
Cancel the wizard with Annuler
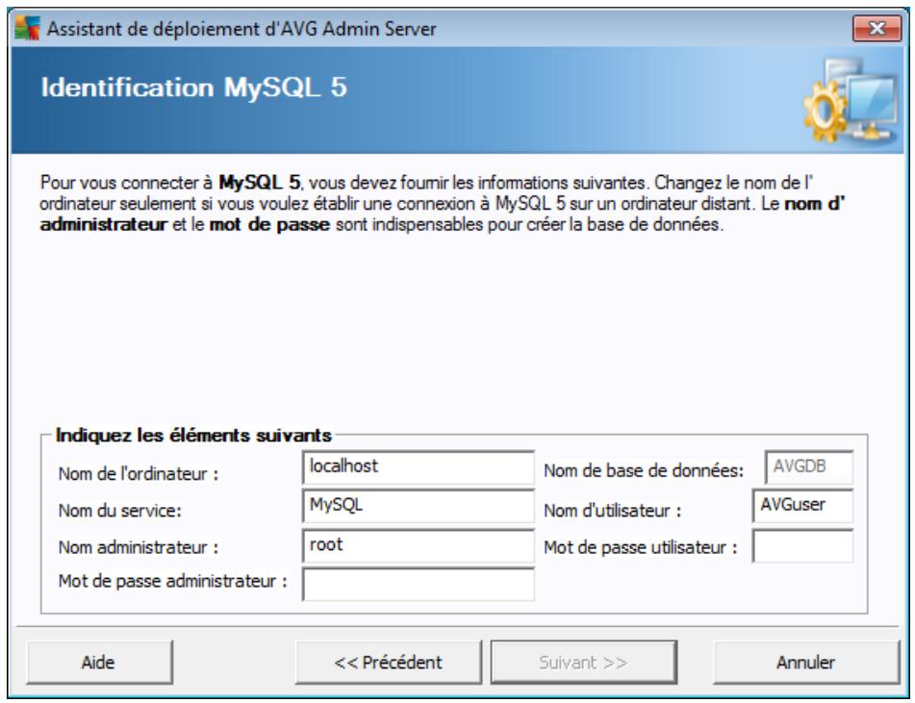click(x=806, y=663)
